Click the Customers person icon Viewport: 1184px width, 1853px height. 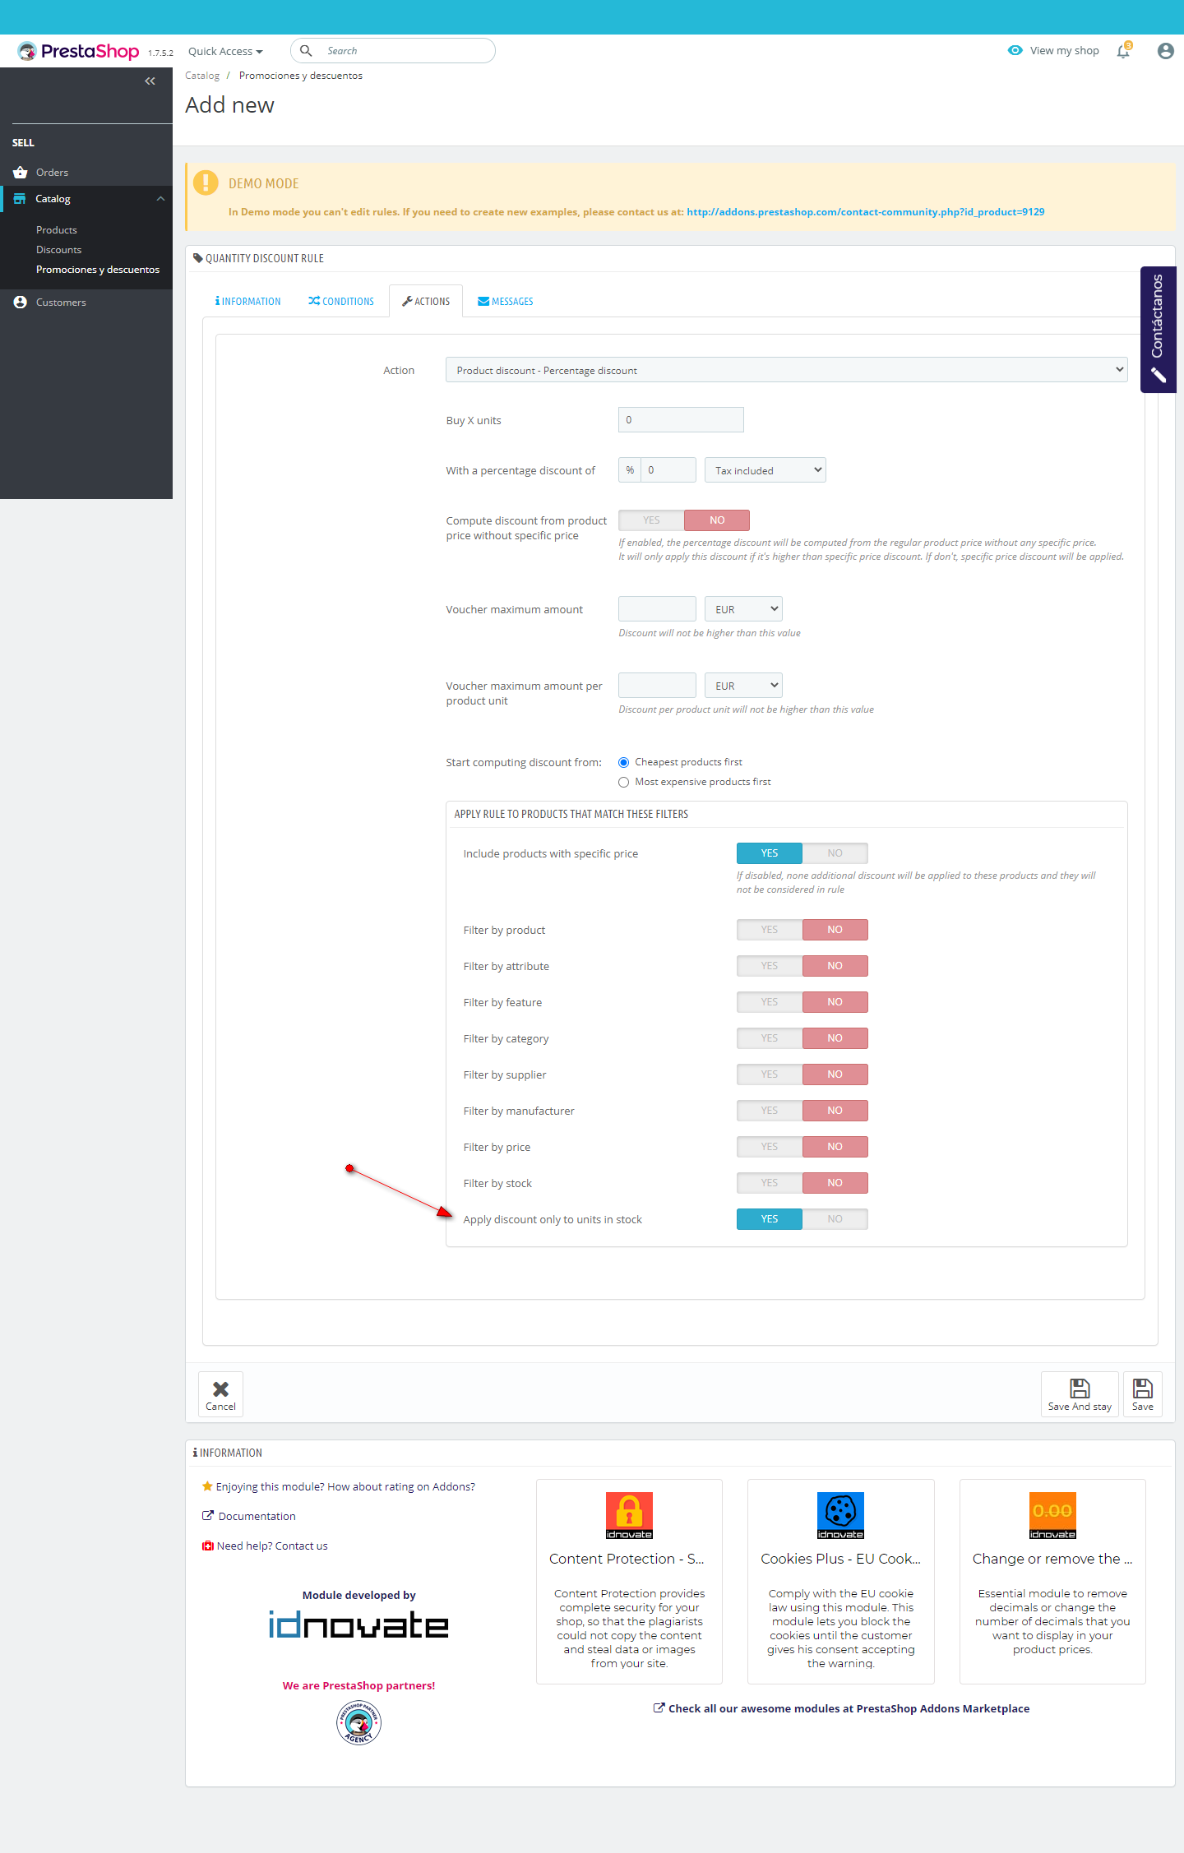point(21,303)
